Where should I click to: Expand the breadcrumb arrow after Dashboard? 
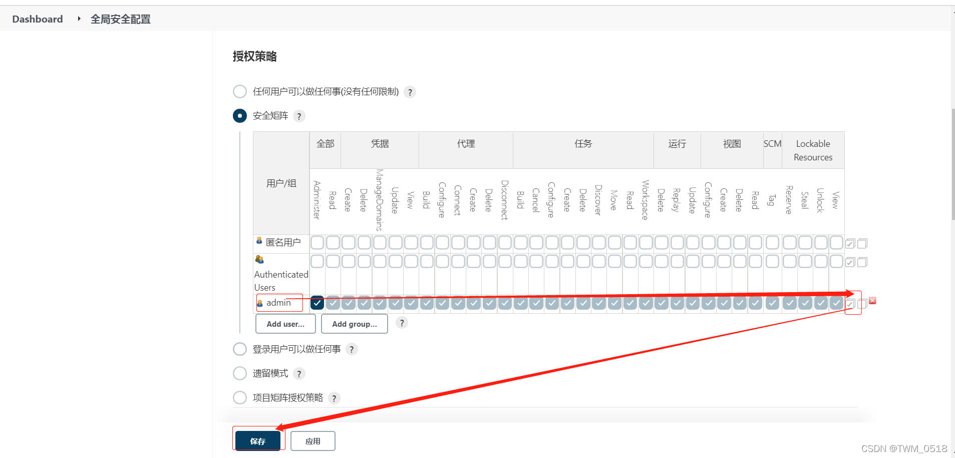(79, 19)
